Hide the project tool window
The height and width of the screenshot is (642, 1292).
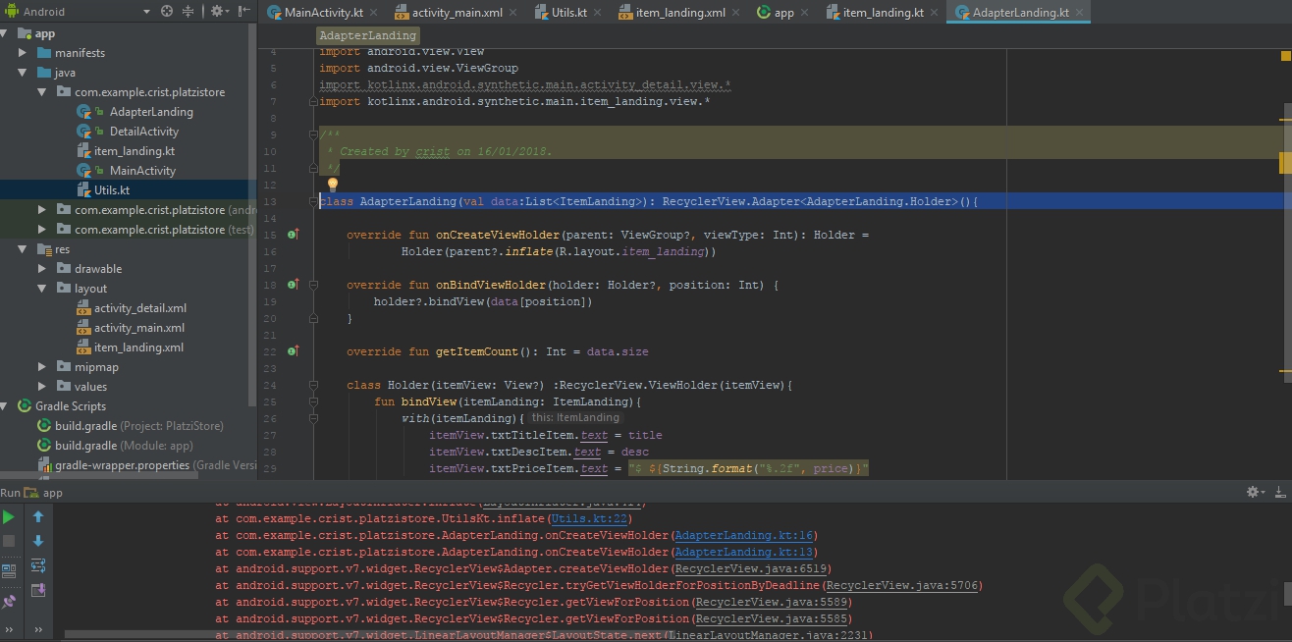[242, 12]
